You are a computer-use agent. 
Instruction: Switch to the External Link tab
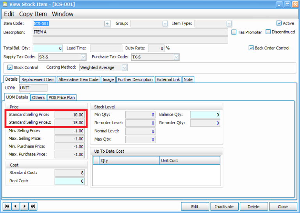point(168,79)
